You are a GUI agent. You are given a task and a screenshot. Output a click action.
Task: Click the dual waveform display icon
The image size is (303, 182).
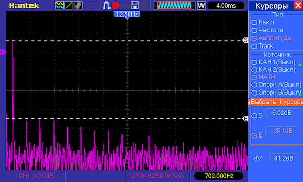[59, 5]
